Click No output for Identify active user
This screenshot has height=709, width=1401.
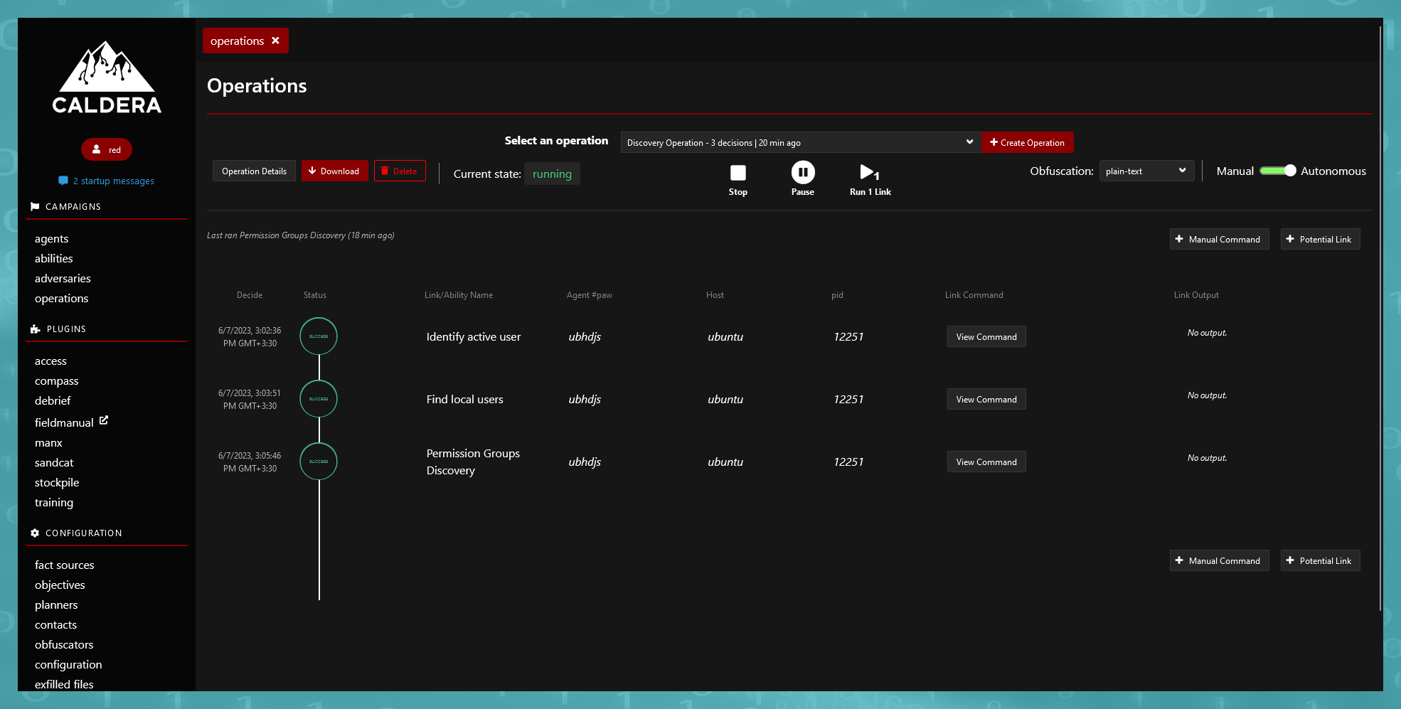click(x=1207, y=333)
